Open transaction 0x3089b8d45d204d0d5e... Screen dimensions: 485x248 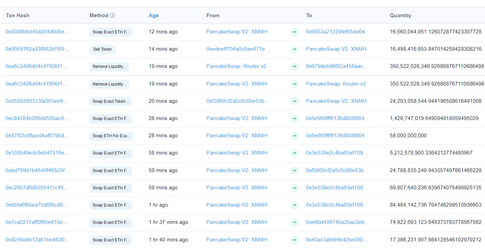(x=37, y=32)
